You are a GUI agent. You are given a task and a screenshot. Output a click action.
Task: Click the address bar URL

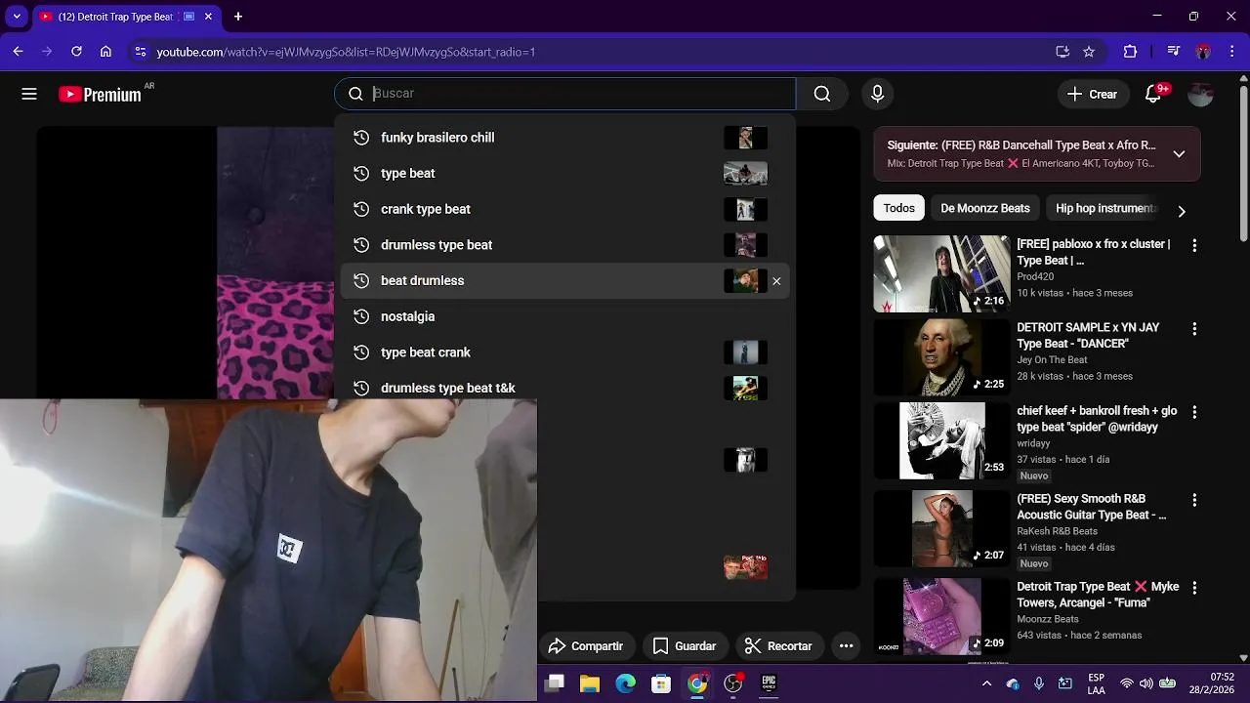click(346, 52)
